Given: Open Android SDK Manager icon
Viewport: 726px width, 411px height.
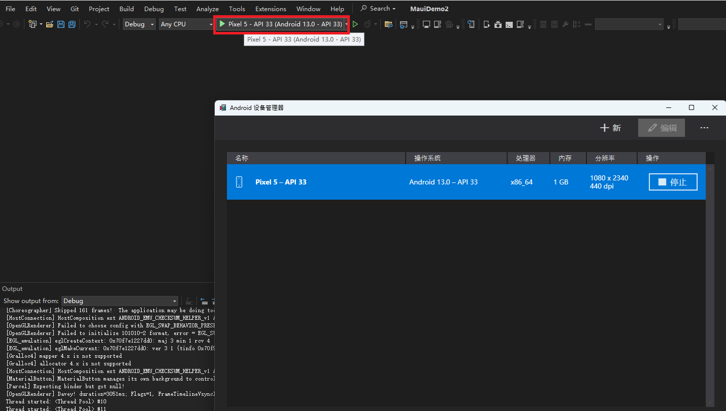Looking at the screenshot, I should coord(498,24).
